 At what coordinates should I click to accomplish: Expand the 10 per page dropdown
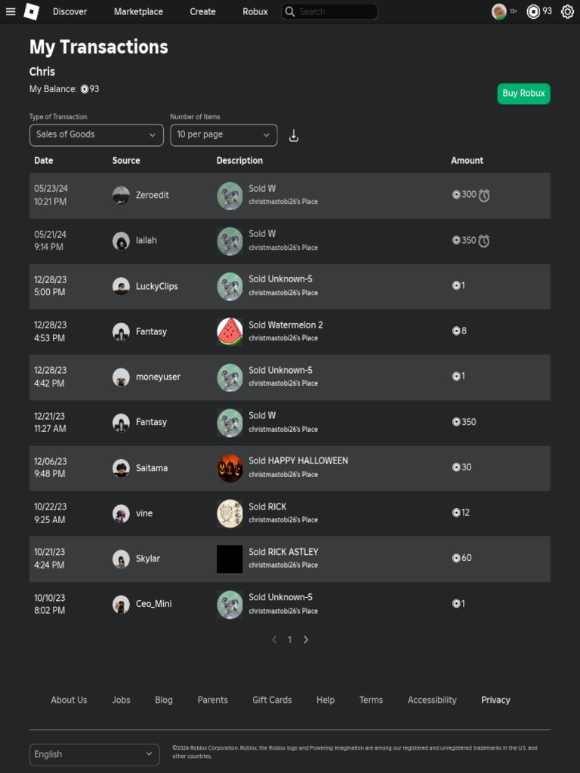pyautogui.click(x=224, y=135)
